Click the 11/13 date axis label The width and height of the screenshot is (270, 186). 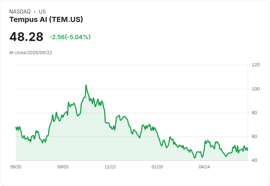coord(110,167)
